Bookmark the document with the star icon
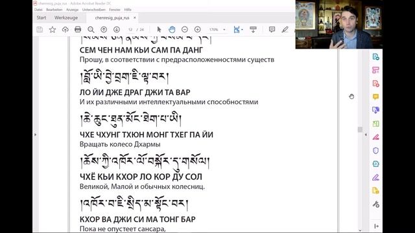This screenshot has width=415, height=233. click(x=53, y=29)
